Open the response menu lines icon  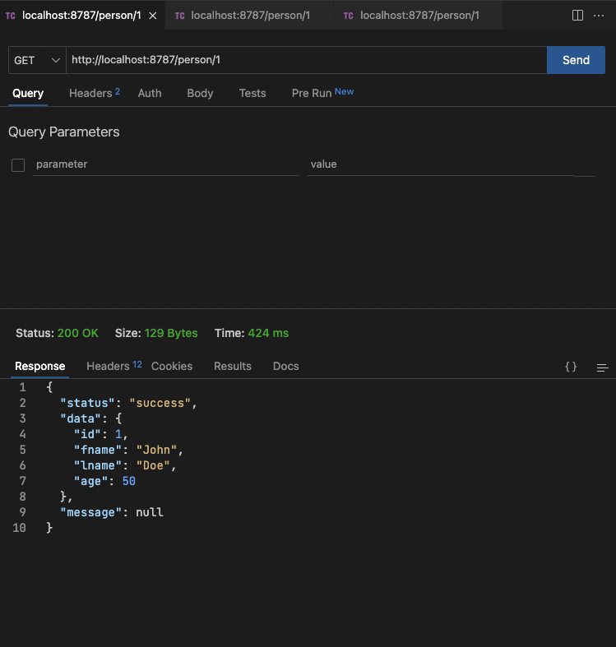[602, 367]
